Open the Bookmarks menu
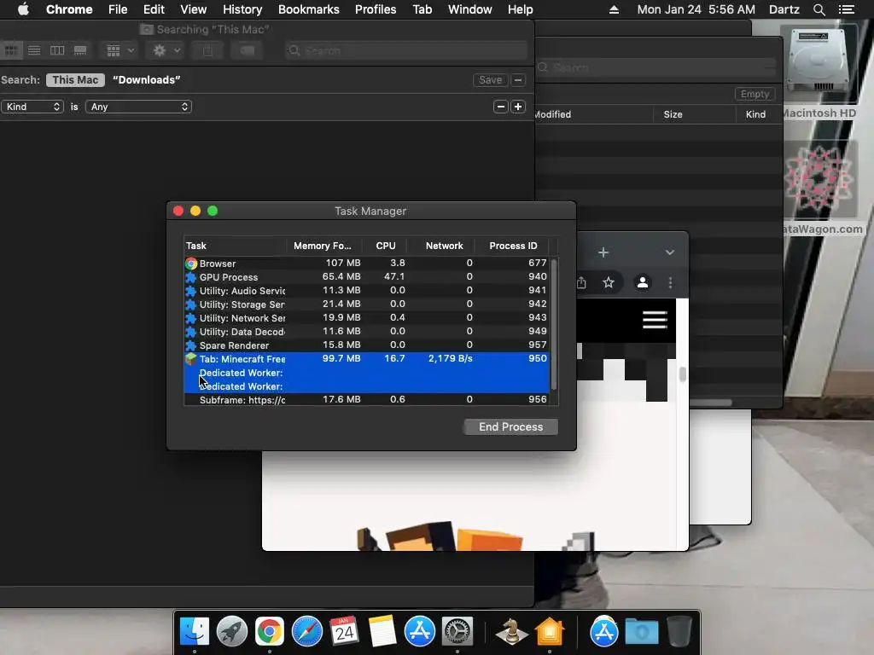The image size is (874, 655). tap(309, 9)
